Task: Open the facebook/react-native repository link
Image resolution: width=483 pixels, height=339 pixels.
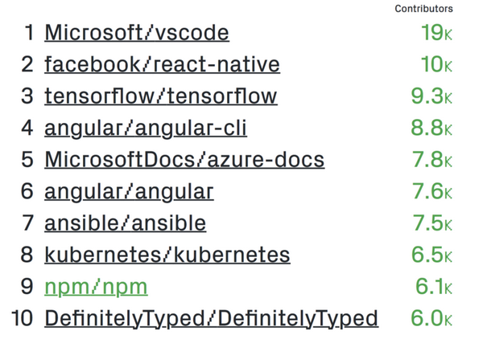Action: coord(163,64)
